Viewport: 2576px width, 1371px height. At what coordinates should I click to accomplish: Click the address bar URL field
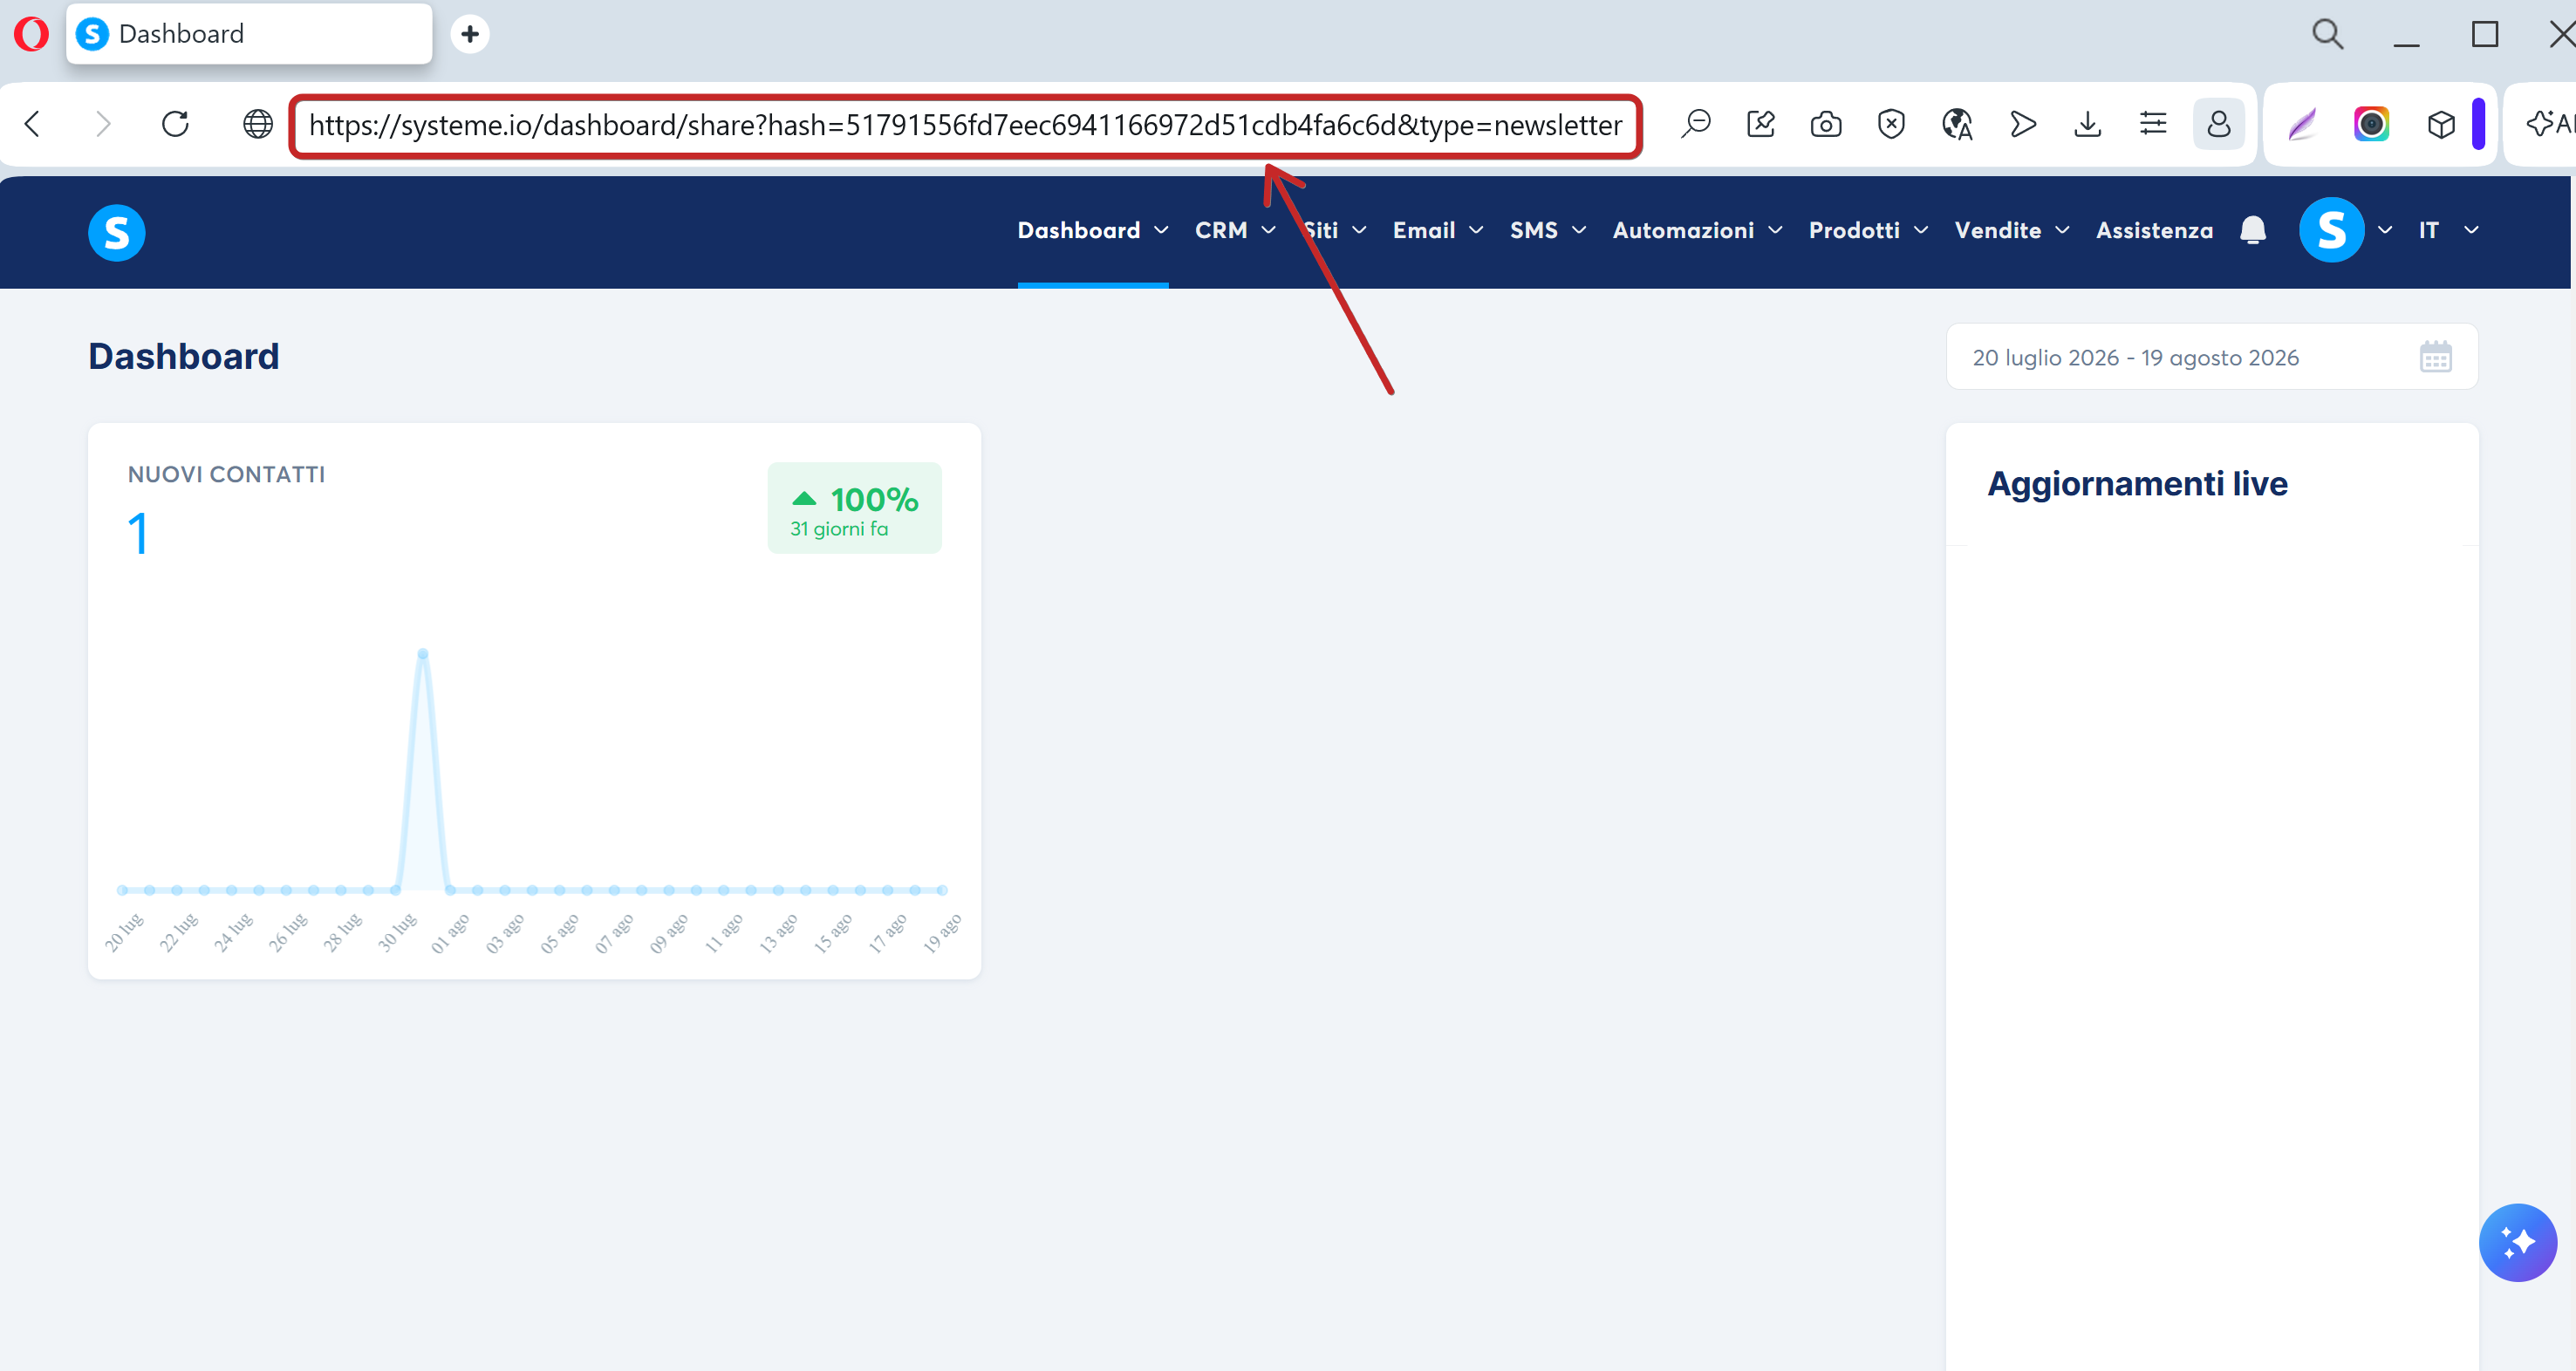[965, 125]
